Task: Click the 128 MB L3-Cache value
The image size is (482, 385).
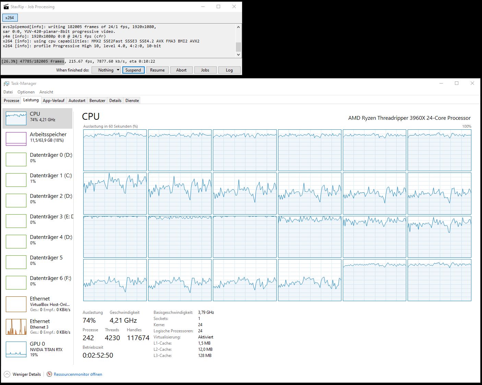Action: pos(205,356)
